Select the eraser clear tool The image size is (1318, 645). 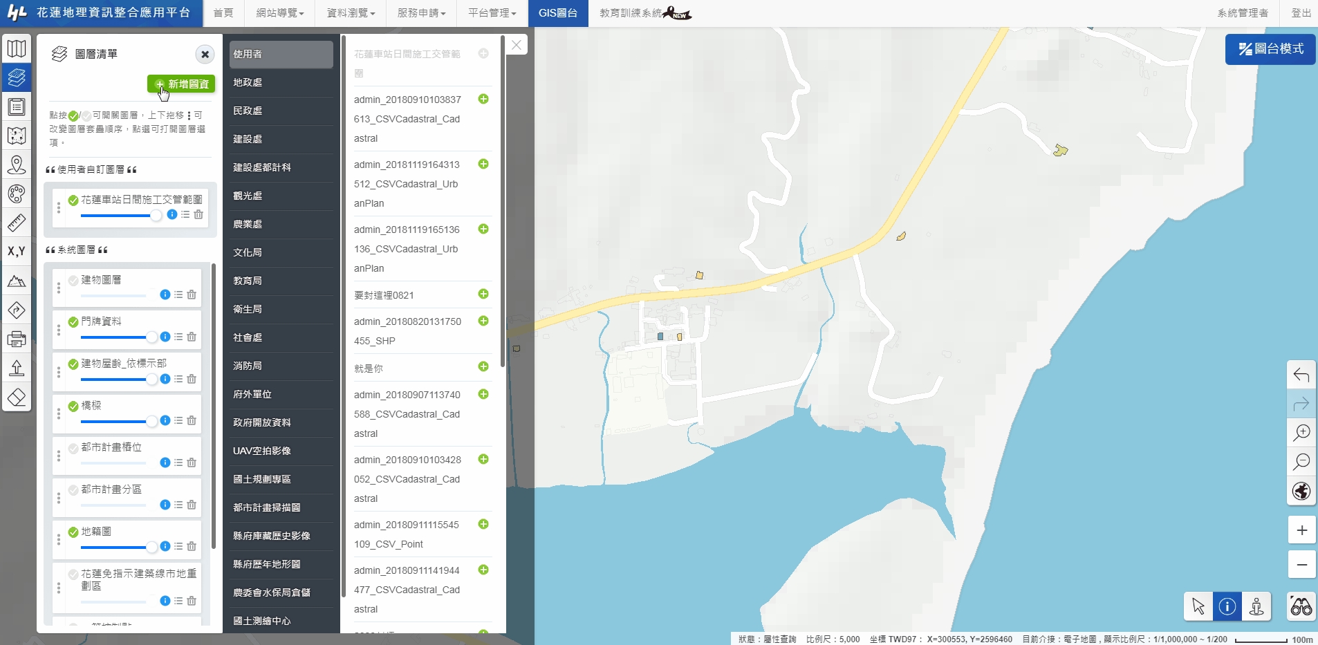tap(17, 398)
